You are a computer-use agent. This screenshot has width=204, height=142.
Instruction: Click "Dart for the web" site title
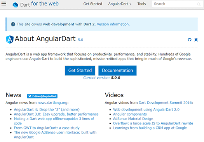[39, 4]
